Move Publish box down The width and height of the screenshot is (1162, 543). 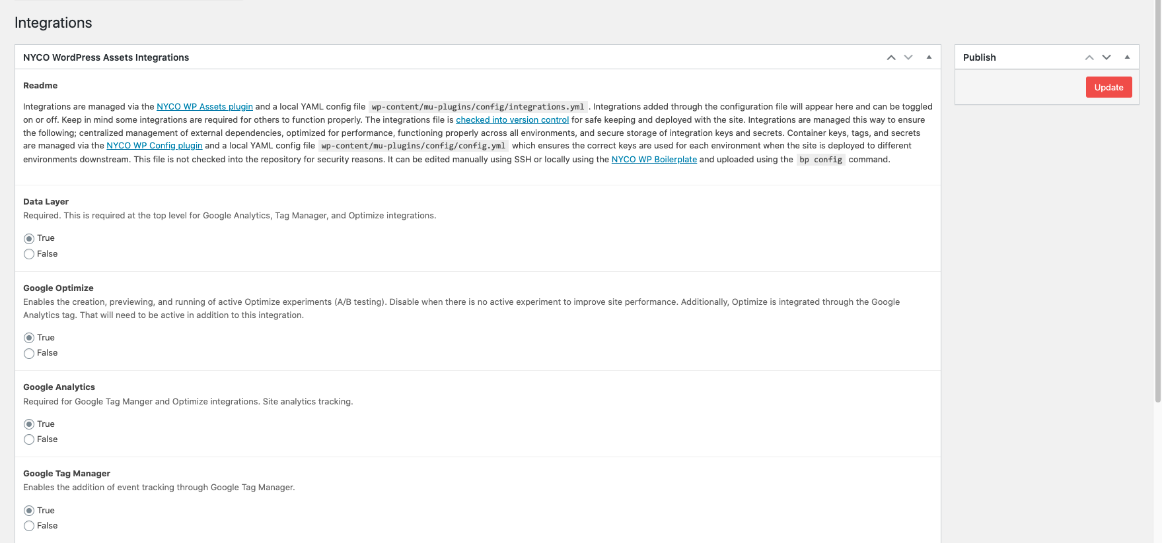(1107, 57)
